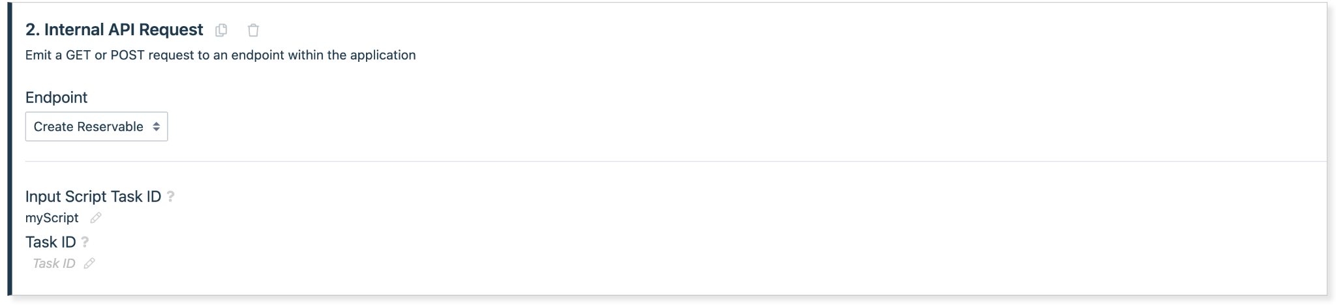Duplicate the Internal API Request action
The height and width of the screenshot is (305, 1336).
221,30
